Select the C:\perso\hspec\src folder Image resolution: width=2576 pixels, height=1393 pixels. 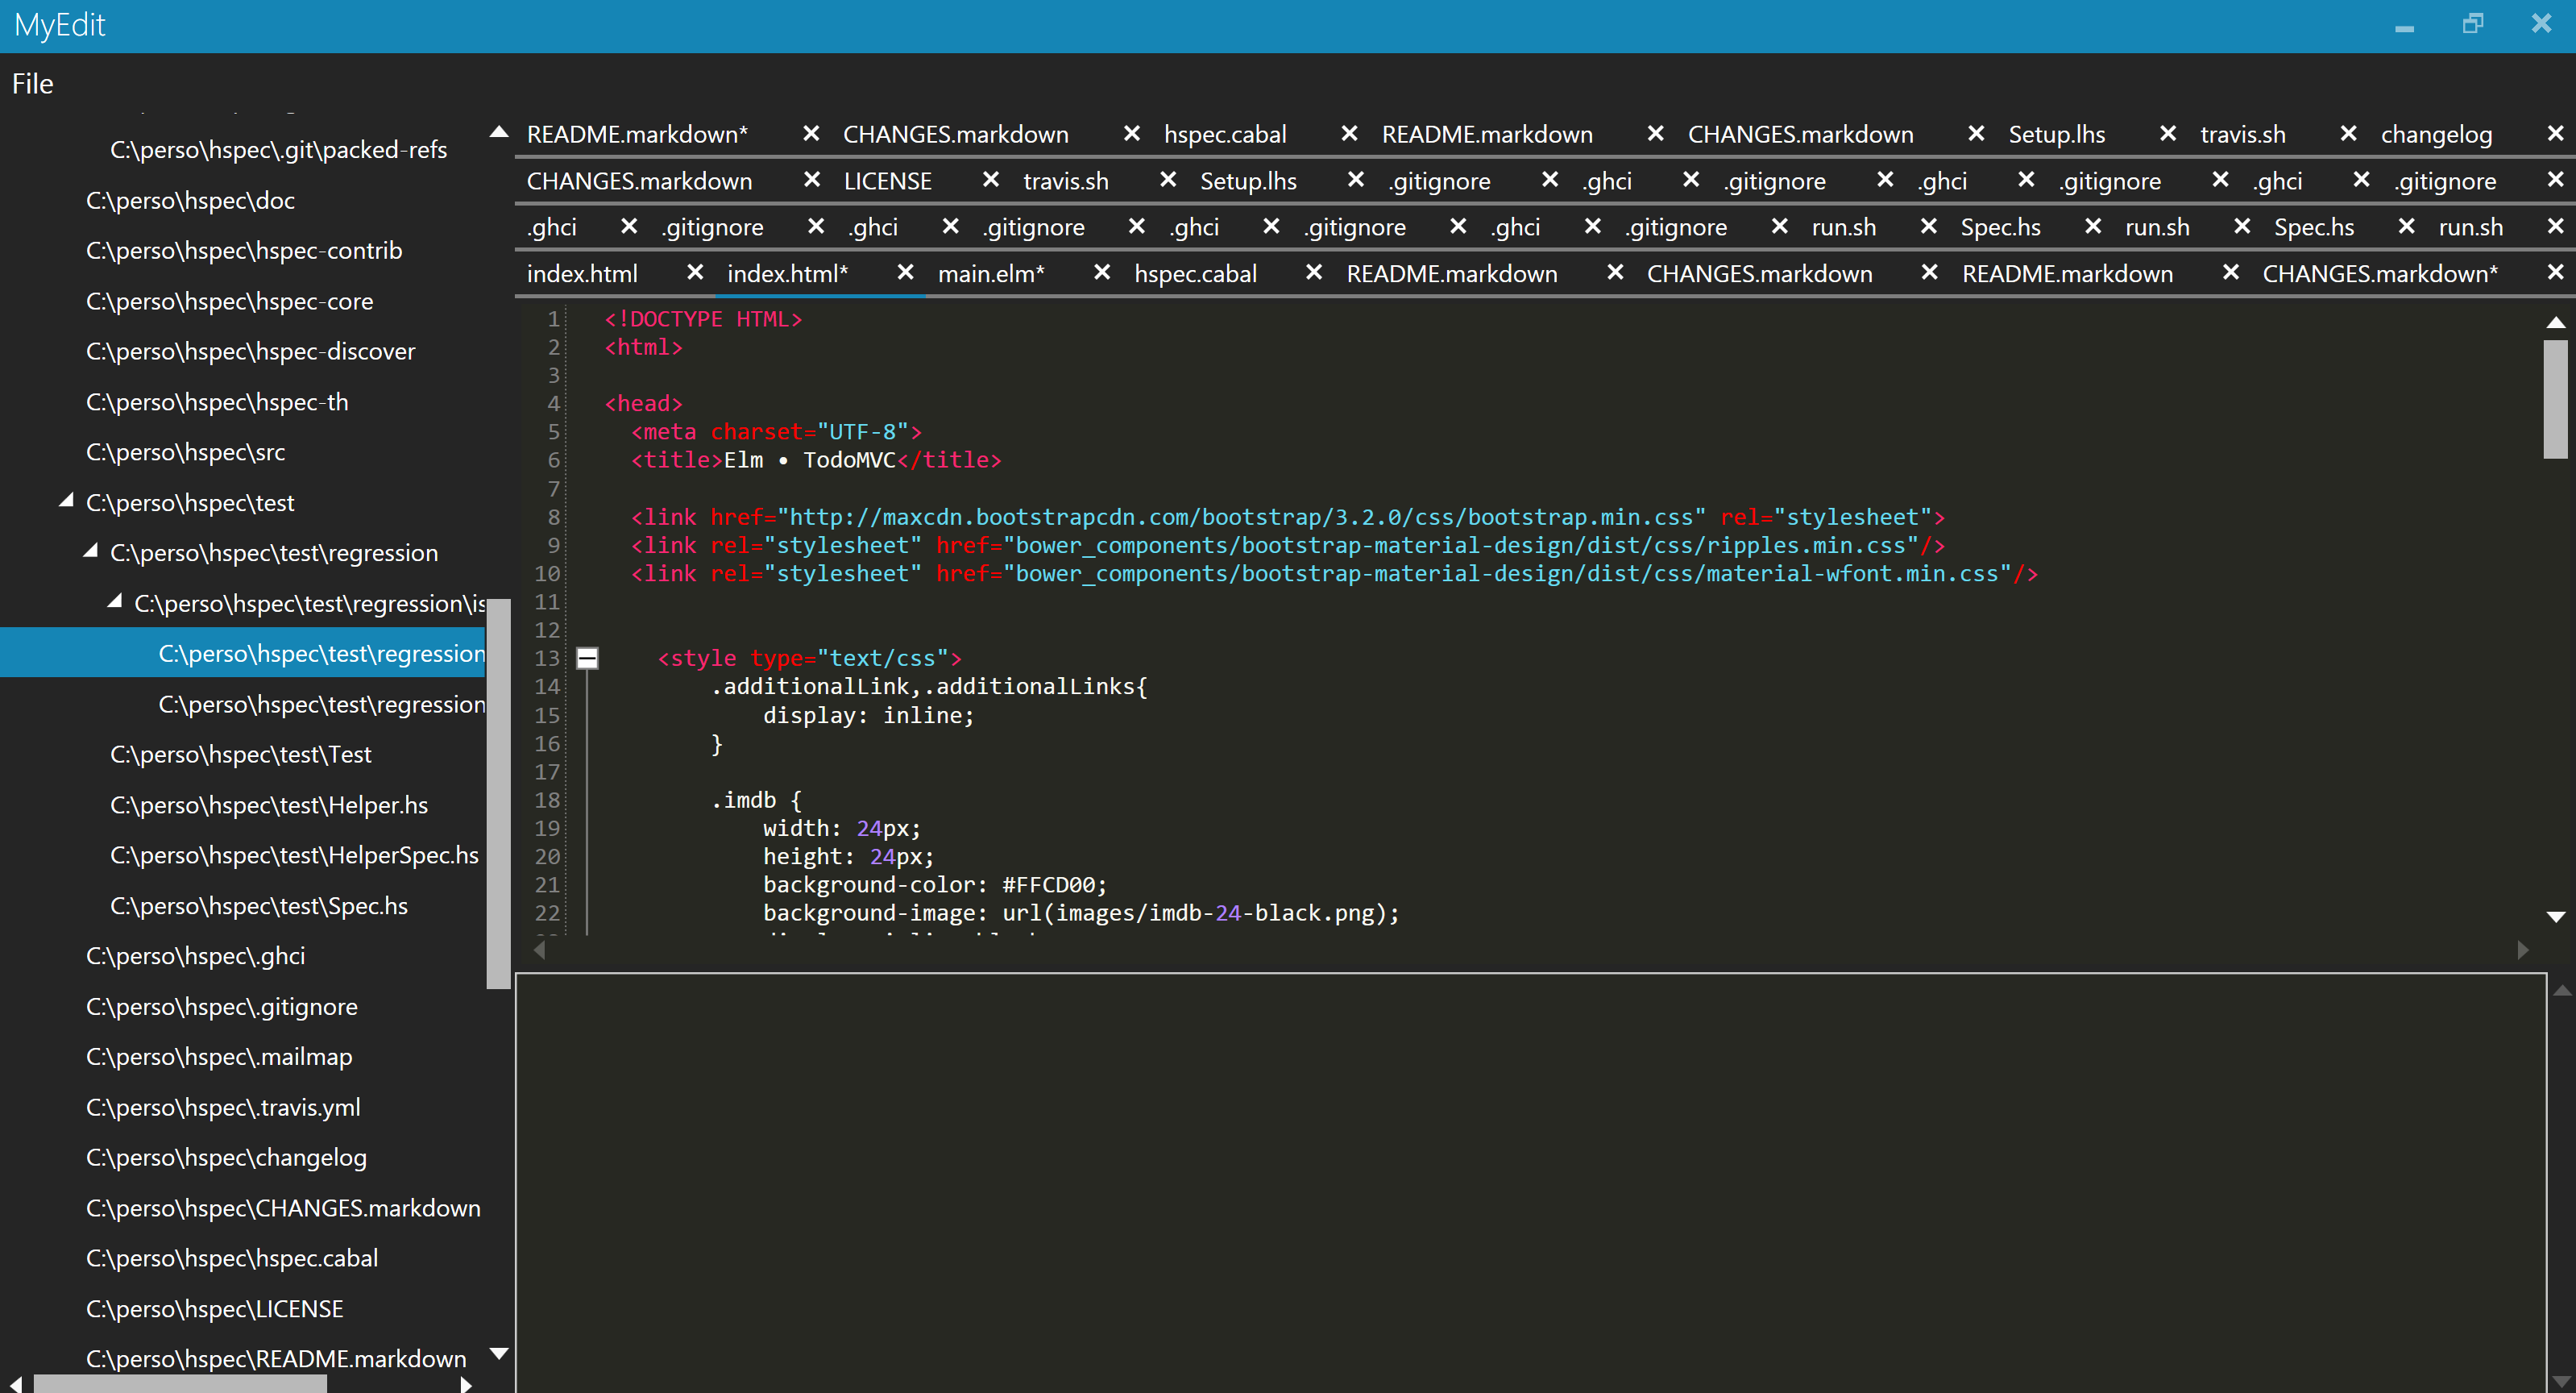pos(185,451)
